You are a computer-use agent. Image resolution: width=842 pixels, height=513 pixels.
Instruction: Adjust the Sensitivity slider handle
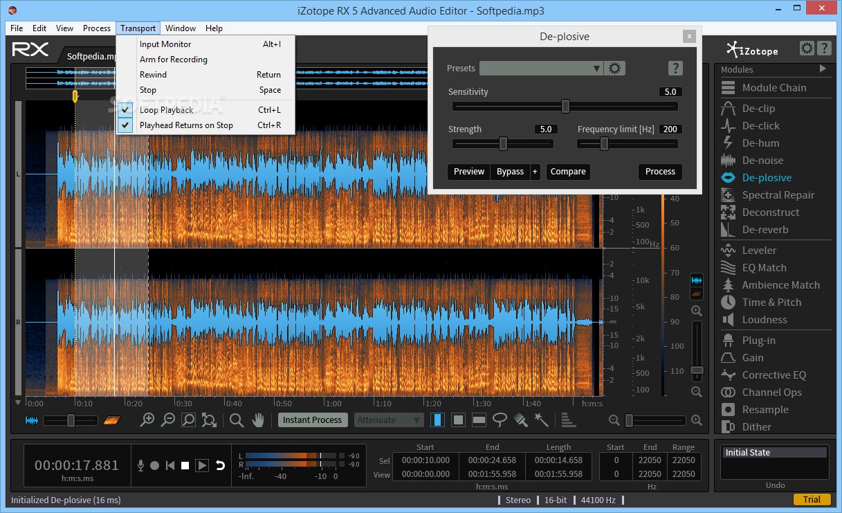(x=565, y=106)
